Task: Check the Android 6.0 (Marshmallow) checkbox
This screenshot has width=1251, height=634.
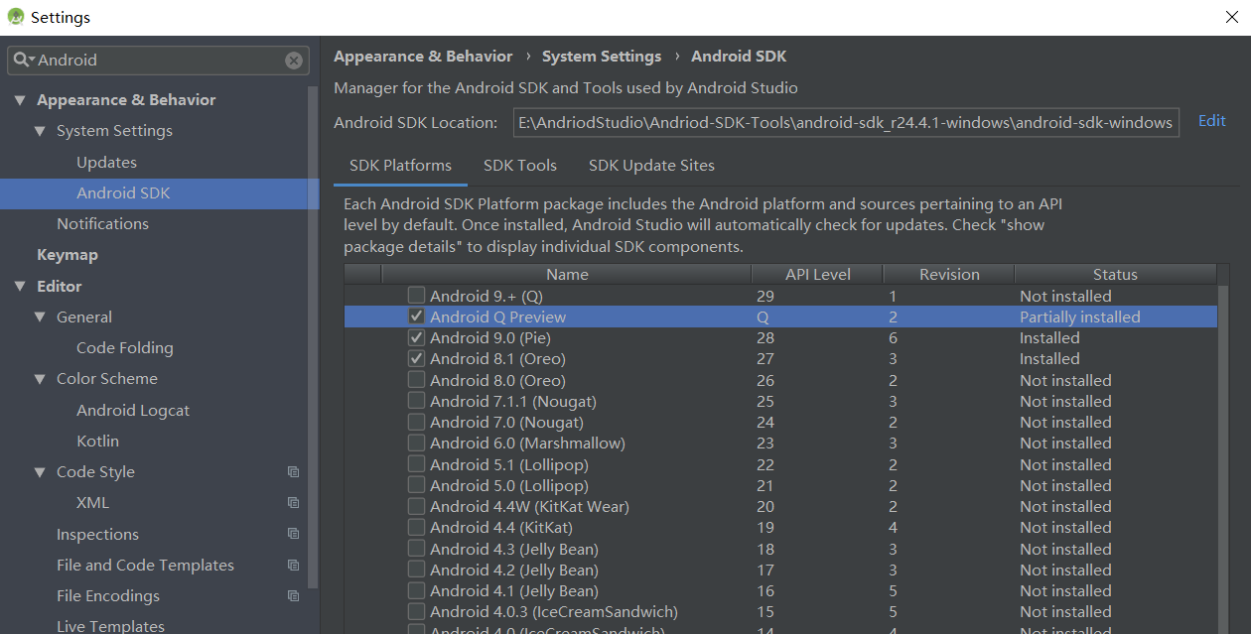Action: click(417, 443)
